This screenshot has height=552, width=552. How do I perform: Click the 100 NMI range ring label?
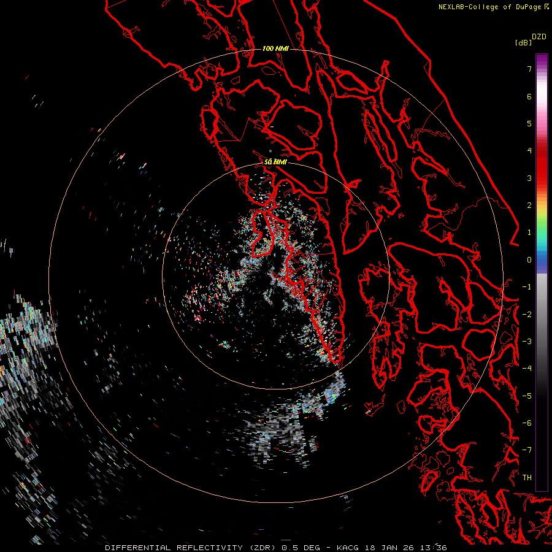tap(275, 48)
